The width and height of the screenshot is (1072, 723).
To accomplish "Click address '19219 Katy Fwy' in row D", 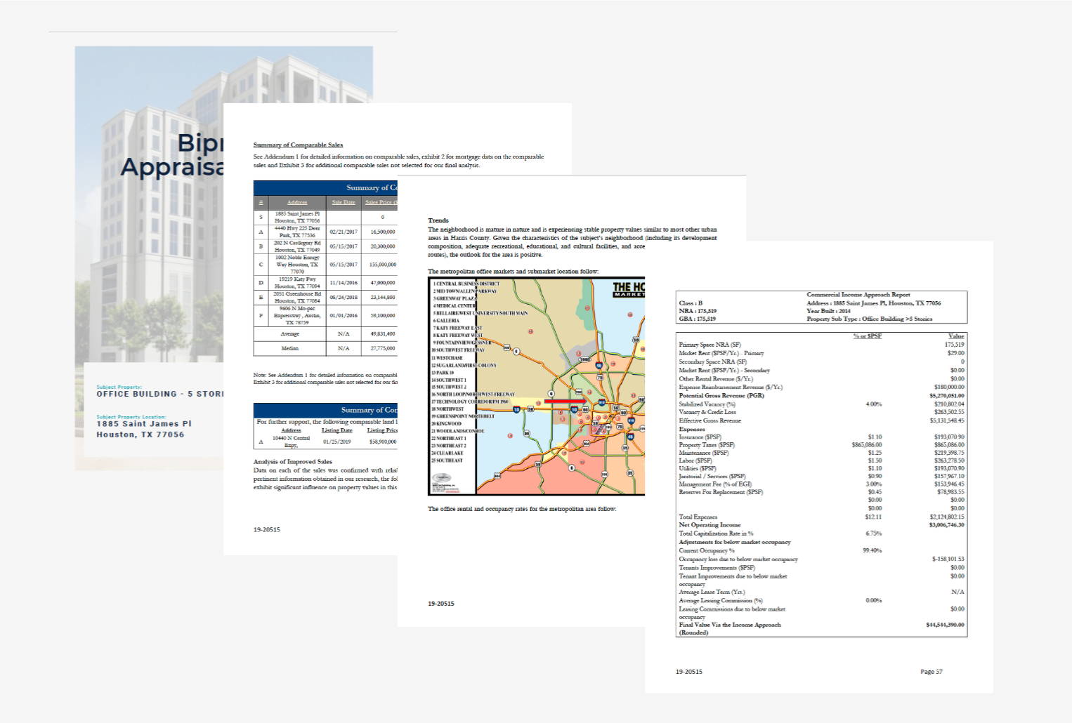I will click(297, 279).
